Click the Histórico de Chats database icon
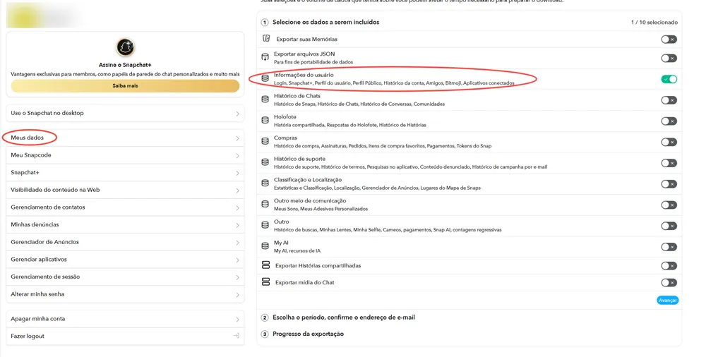706x357 pixels. (265, 99)
